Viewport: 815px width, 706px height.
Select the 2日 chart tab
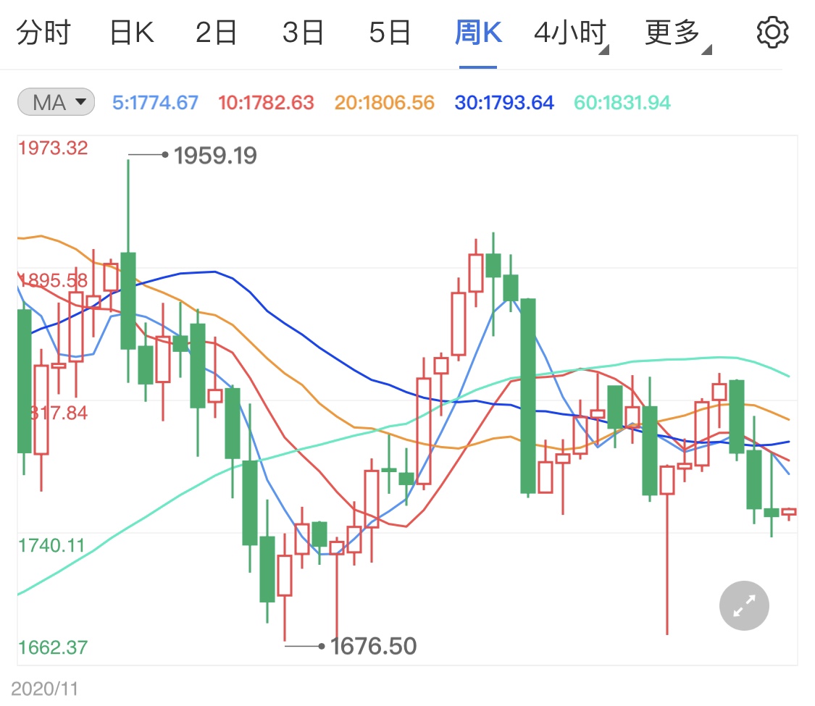216,33
